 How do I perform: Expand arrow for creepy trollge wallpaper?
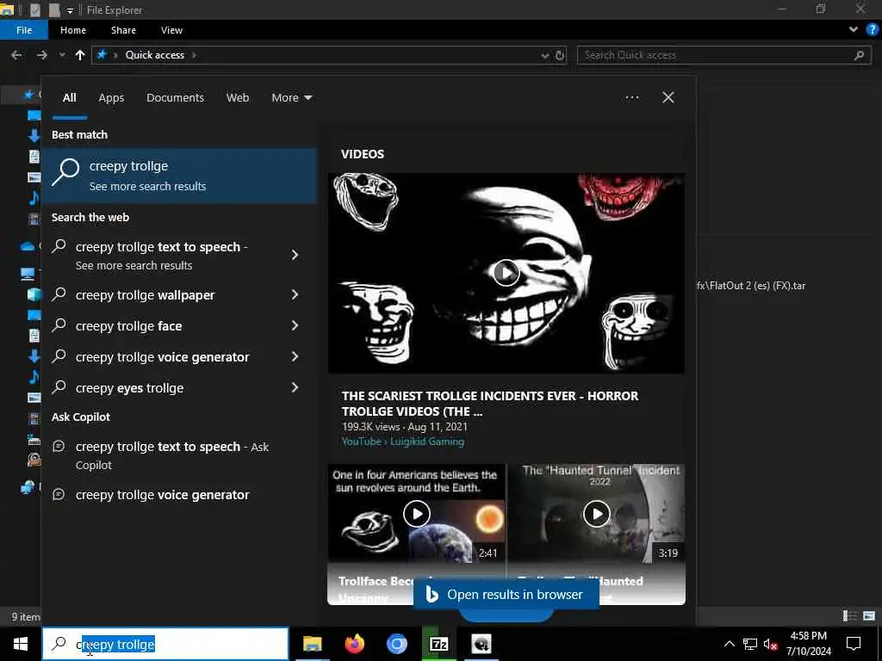point(295,294)
